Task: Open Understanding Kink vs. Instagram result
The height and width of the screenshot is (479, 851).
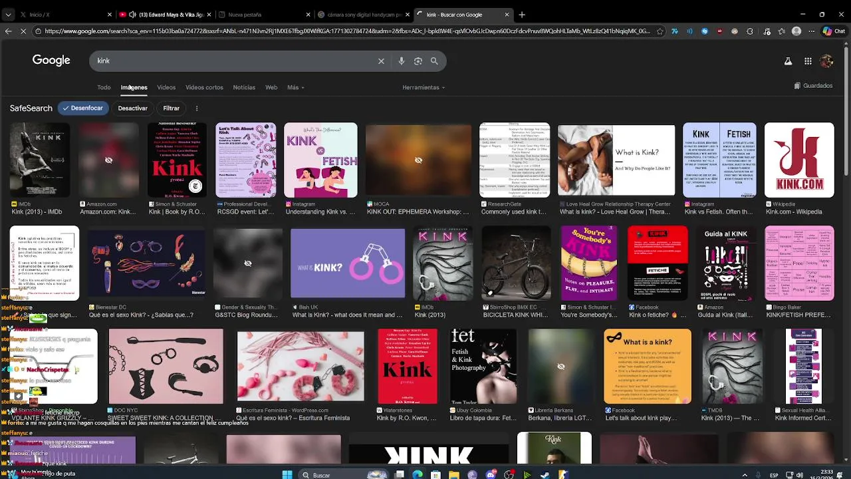Action: [320, 212]
